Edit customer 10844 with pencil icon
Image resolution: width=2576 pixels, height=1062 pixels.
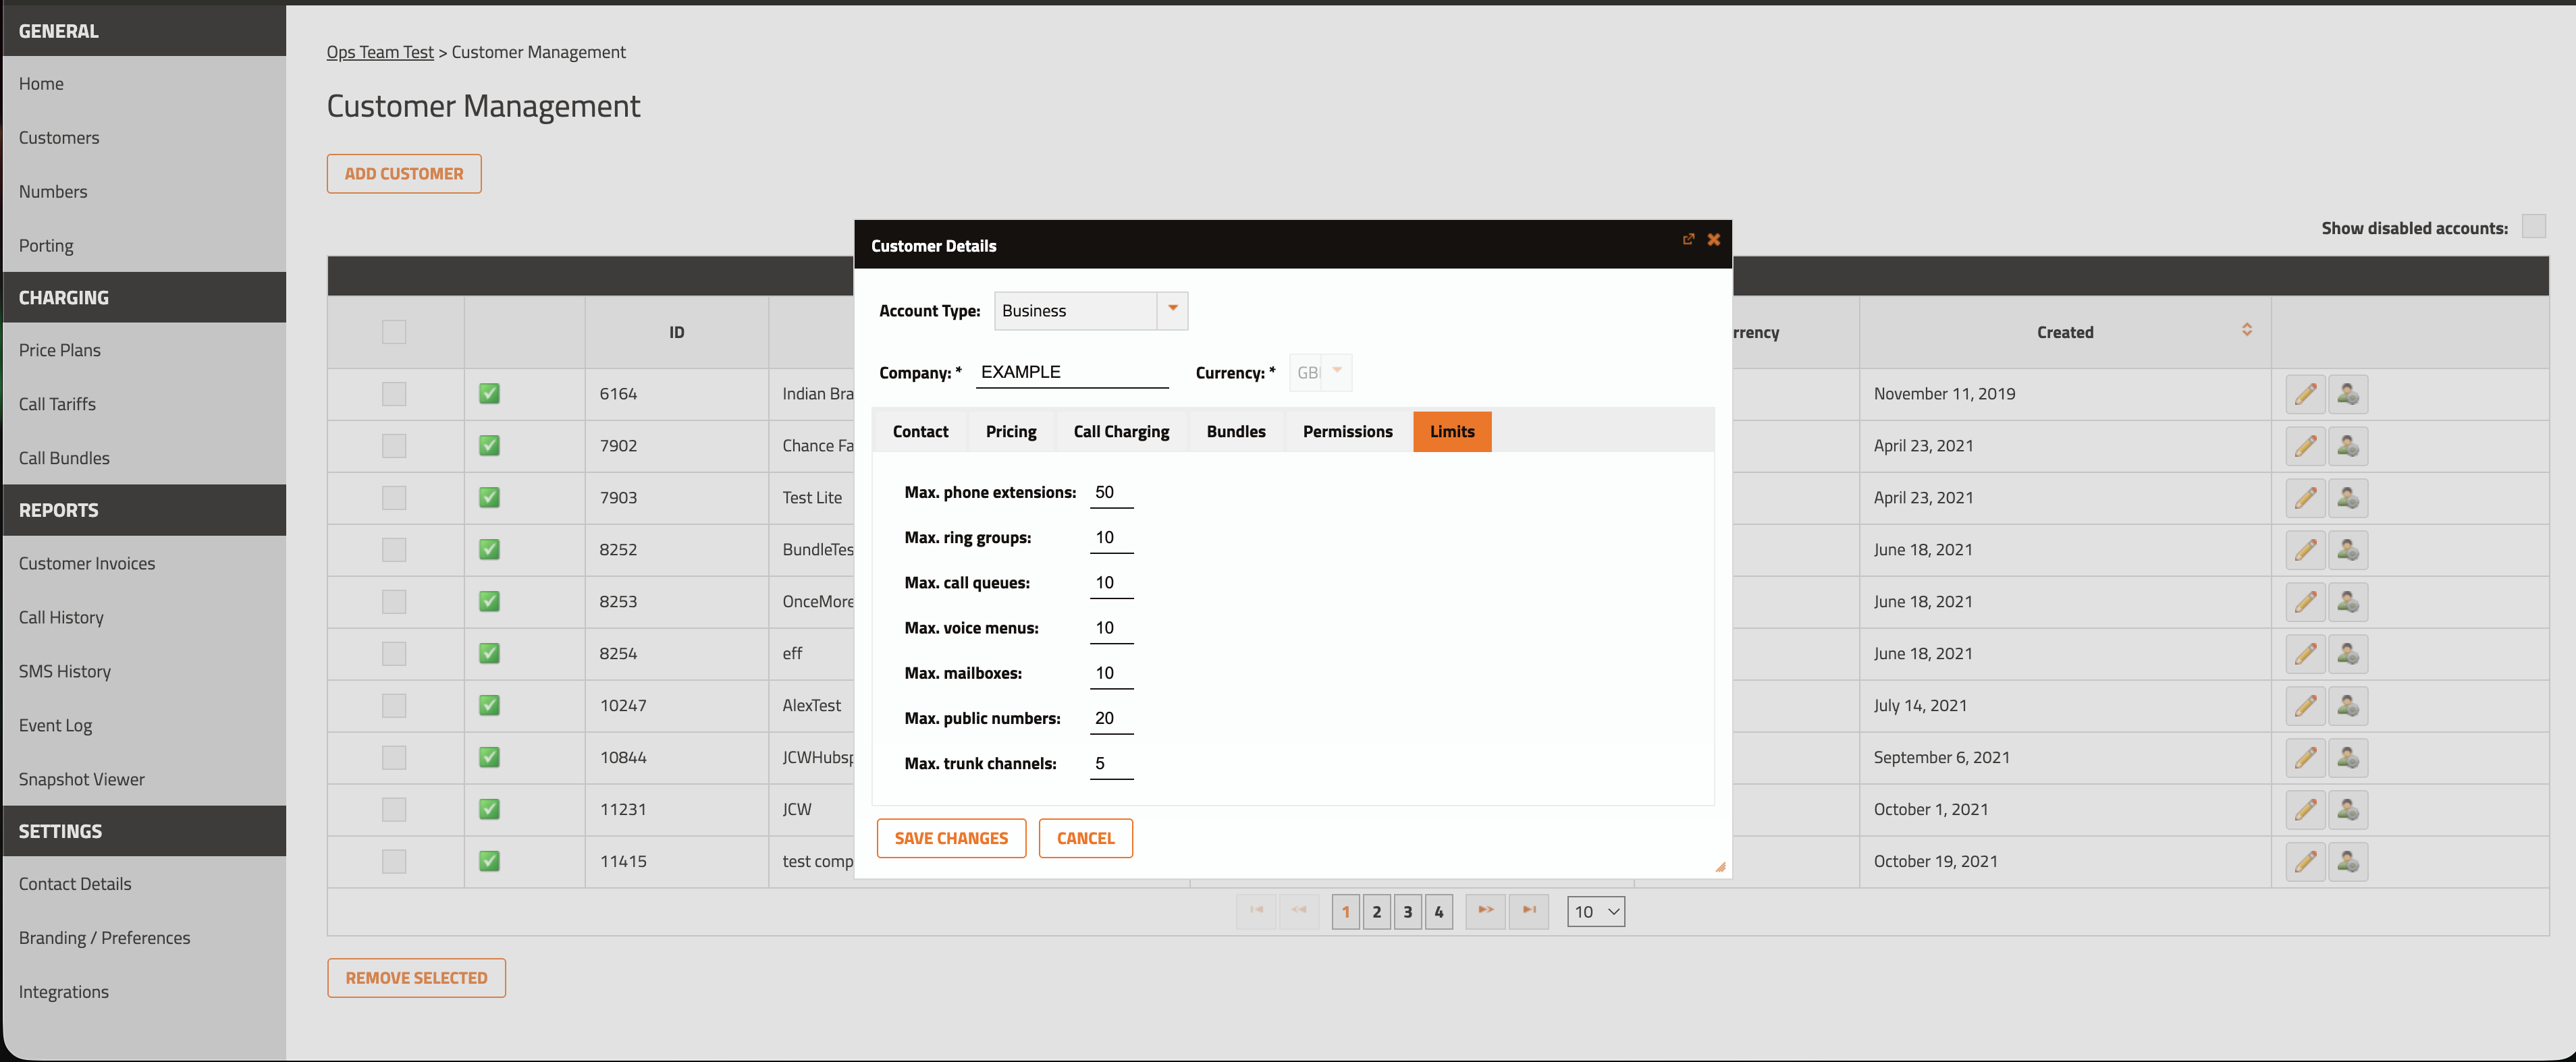tap(2305, 757)
